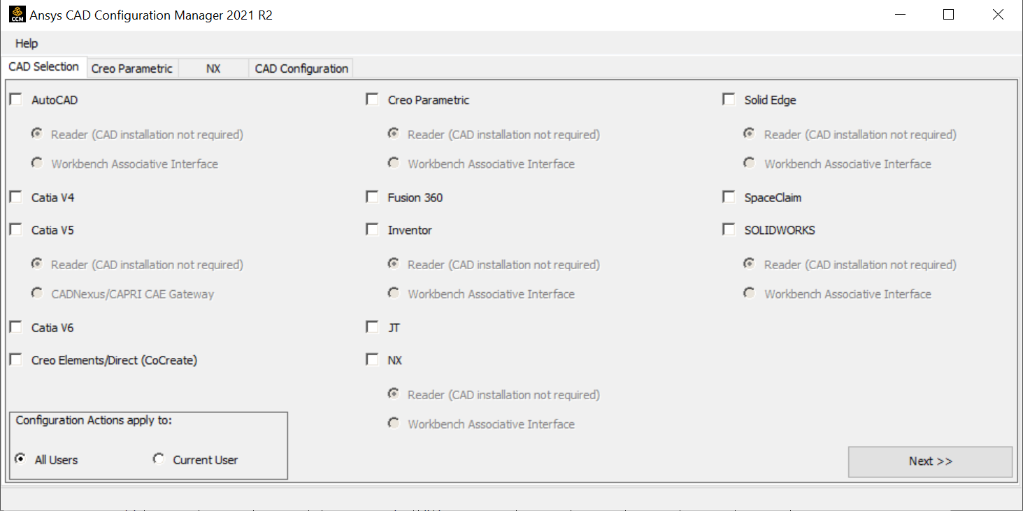Tick the Inventor checkbox
The height and width of the screenshot is (511, 1023).
click(x=372, y=230)
